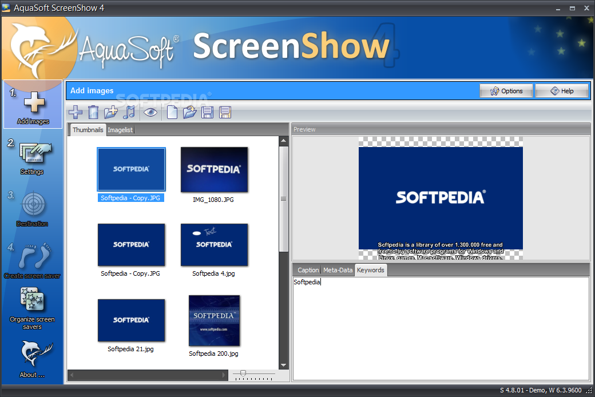Image resolution: width=595 pixels, height=397 pixels.
Task: Click the horizontal scrollbar left arrow
Action: (x=72, y=375)
